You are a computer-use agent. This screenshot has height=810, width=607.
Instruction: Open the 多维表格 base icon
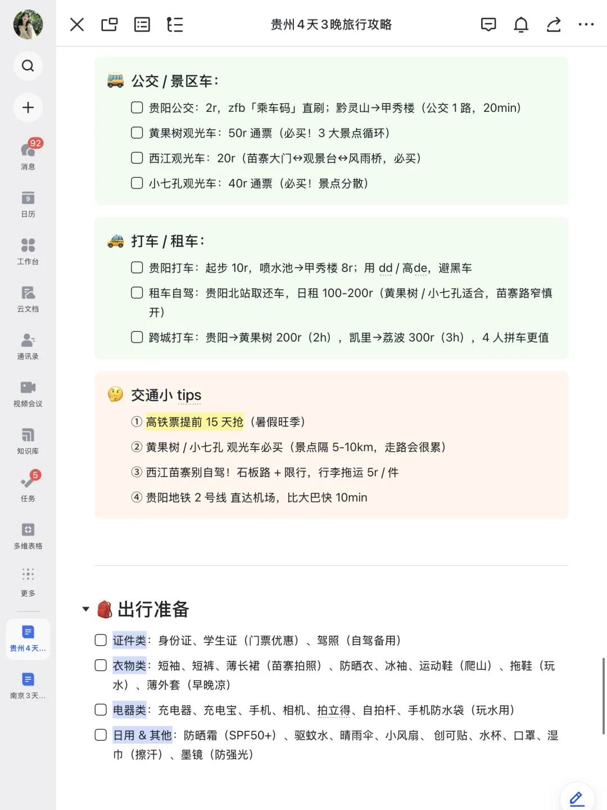(x=28, y=532)
